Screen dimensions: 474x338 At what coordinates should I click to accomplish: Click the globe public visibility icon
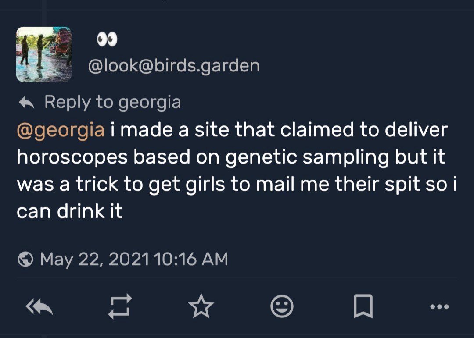25,259
